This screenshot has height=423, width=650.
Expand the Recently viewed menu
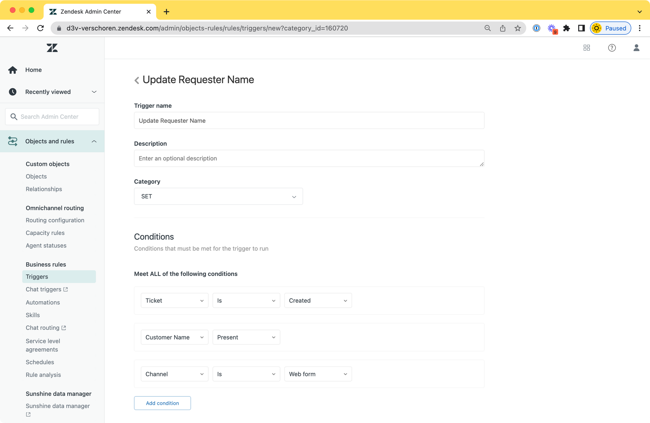coord(94,92)
